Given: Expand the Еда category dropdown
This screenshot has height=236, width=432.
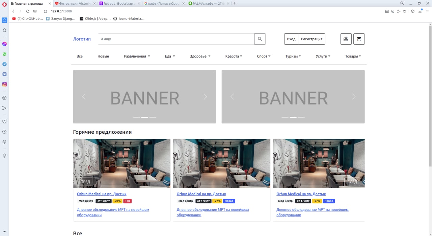Looking at the screenshot, I should (170, 56).
